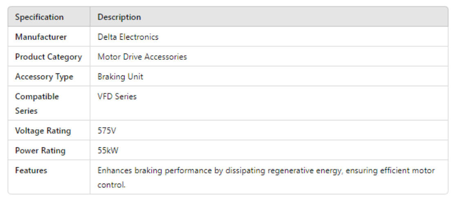Viewport: 454px width, 204px height.
Task: Select the Power Rating label
Action: tap(40, 151)
